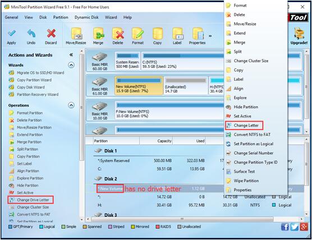Click Delete Partition in Operations

[x=29, y=121]
